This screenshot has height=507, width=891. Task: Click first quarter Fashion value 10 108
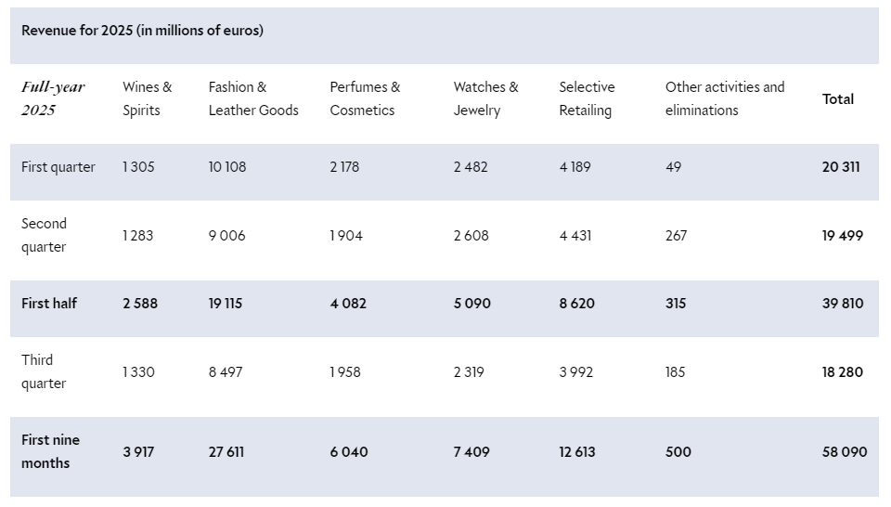pyautogui.click(x=226, y=167)
